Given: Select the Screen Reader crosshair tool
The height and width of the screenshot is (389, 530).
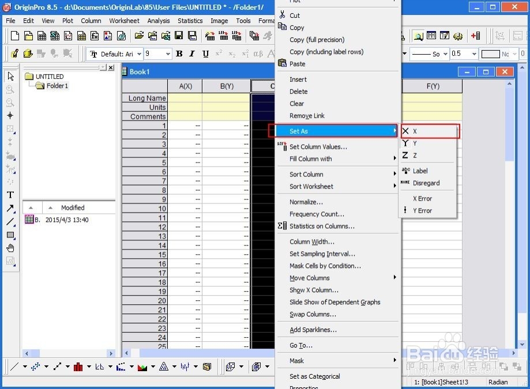Looking at the screenshot, I should tap(10, 116).
